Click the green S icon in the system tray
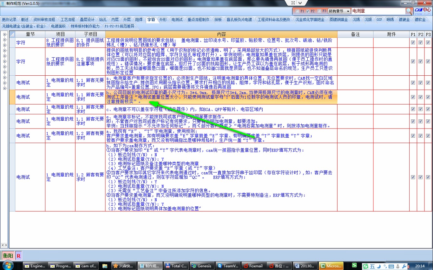The width and height of the screenshot is (433, 270). [354, 265]
